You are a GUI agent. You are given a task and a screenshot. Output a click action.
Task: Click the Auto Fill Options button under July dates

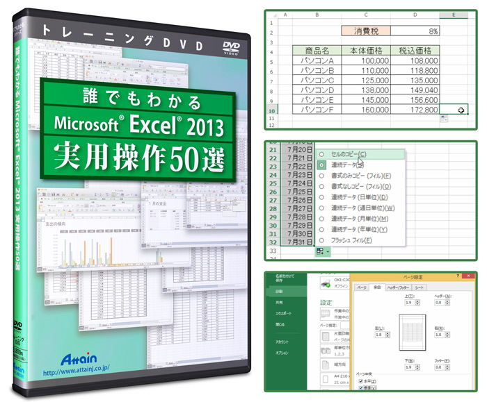[x=322, y=251]
